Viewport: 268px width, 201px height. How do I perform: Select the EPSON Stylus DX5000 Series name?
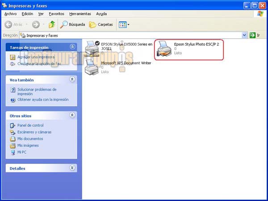(127, 46)
